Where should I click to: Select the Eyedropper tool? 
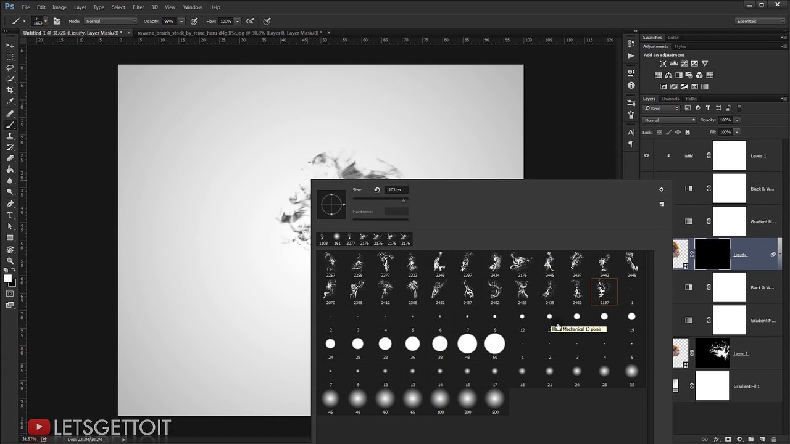tap(10, 102)
